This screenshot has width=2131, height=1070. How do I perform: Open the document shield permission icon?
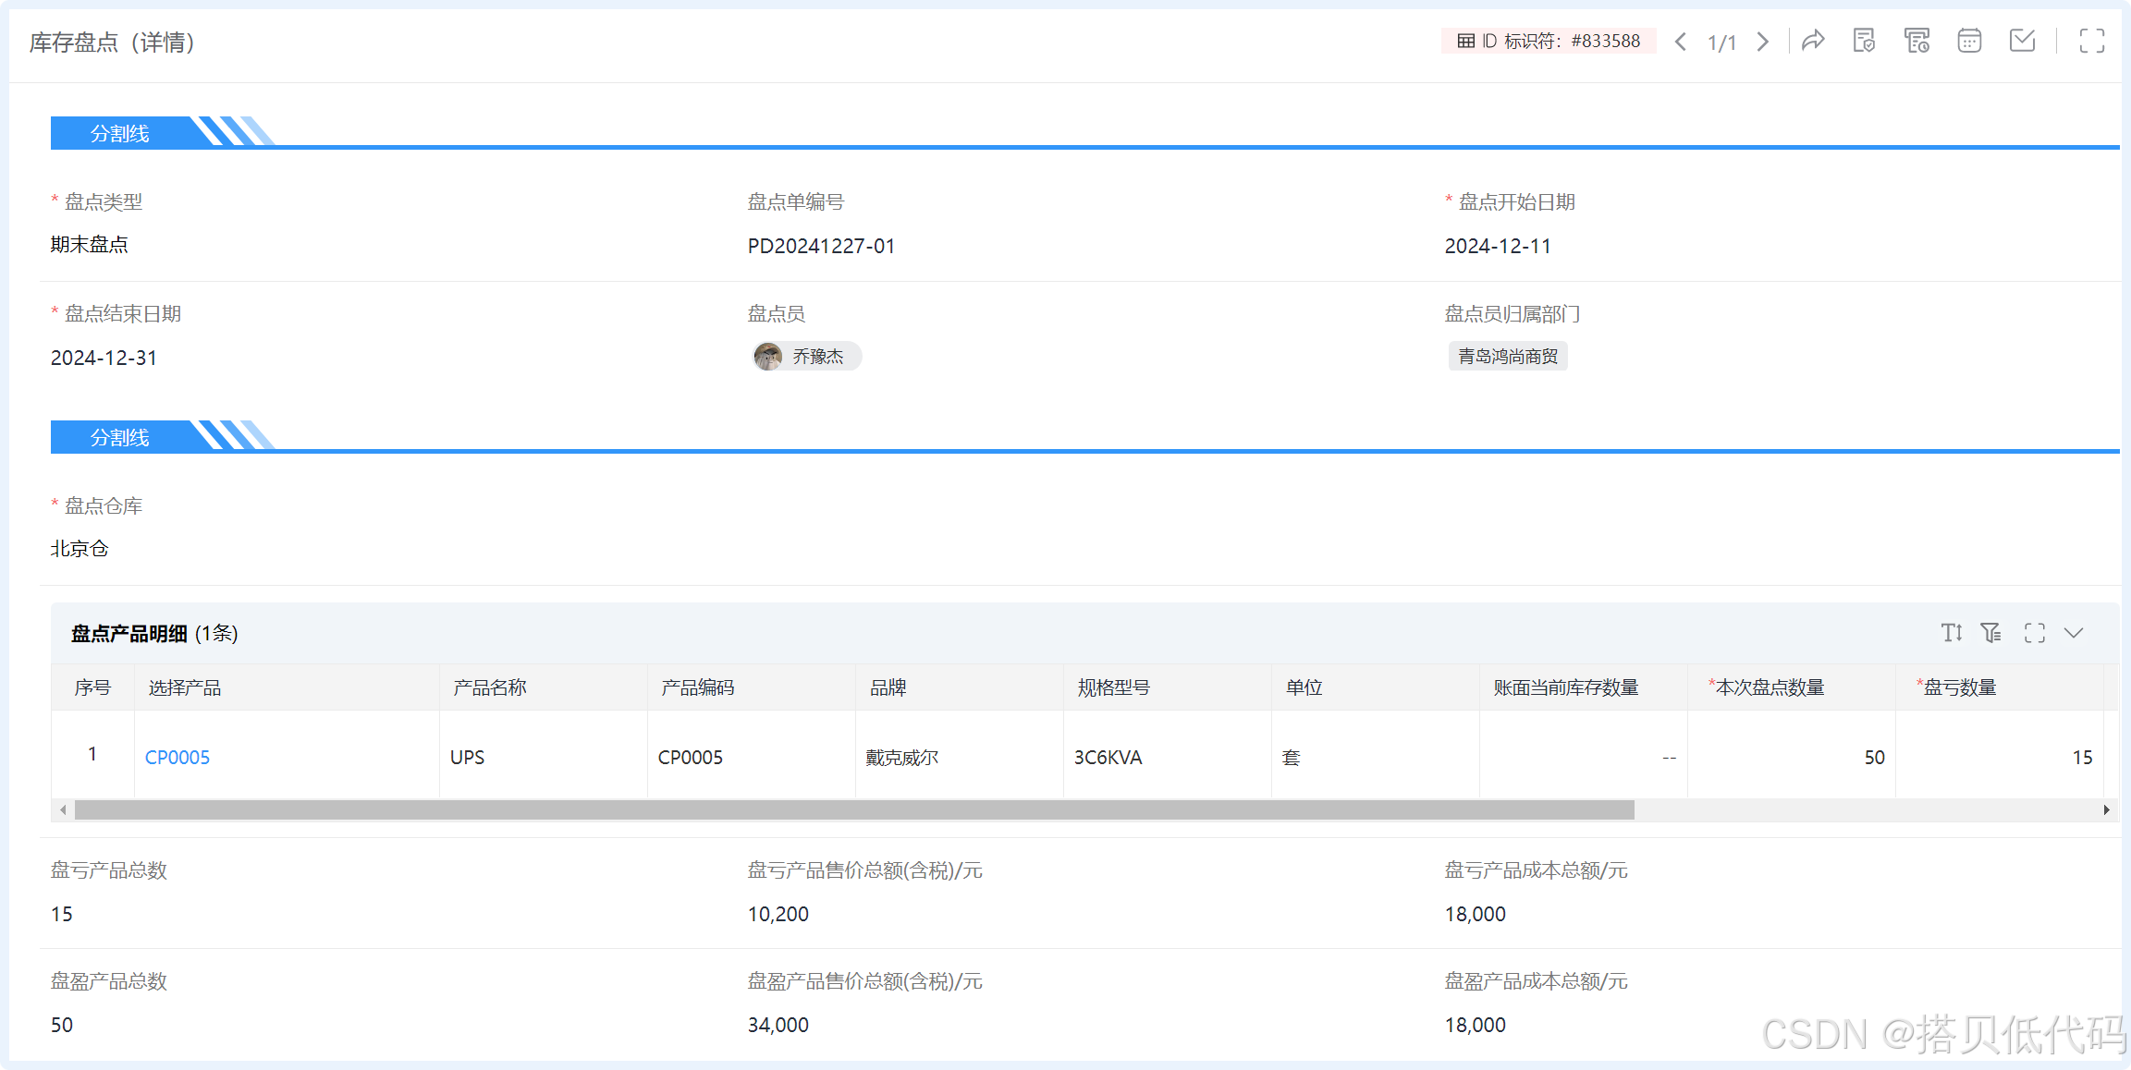point(1864,41)
